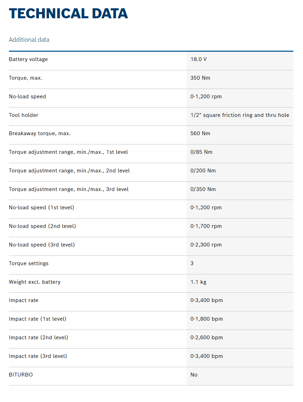This screenshot has height=402, width=303.
Task: Click the No-load speed (2nd level) label
Action: pyautogui.click(x=42, y=226)
